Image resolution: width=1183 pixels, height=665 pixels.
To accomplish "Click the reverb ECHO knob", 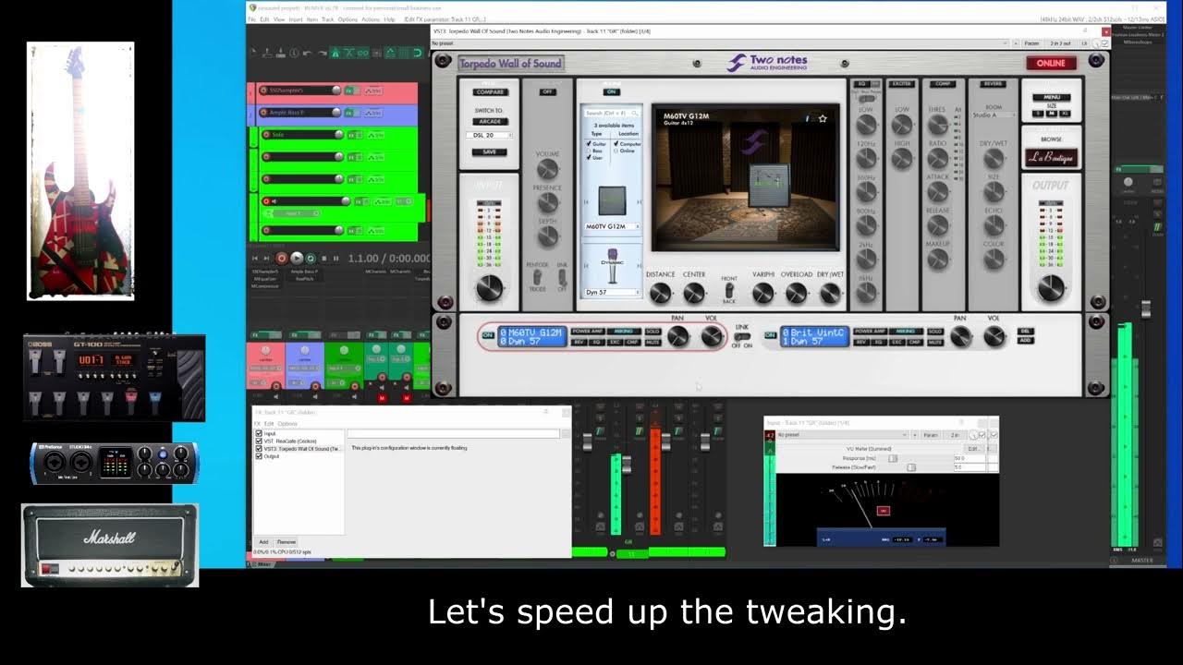I will 994,226.
